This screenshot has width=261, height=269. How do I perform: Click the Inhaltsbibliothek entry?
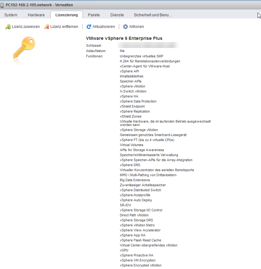click(131, 76)
